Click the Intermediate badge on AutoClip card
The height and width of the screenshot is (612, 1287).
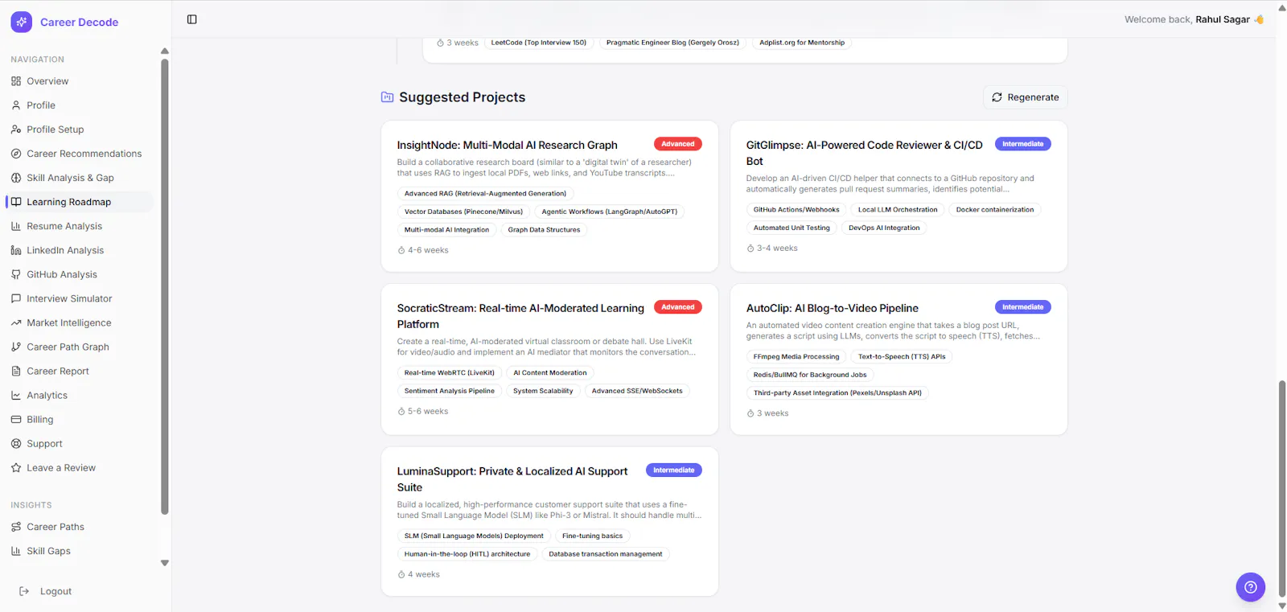point(1022,307)
